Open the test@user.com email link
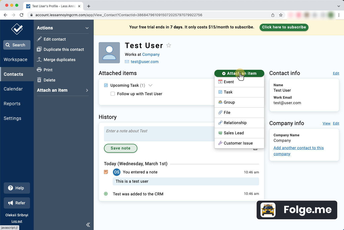 pos(145,62)
